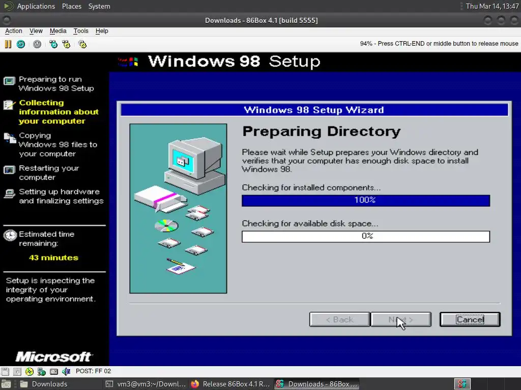Viewport: 521px width, 390px height.
Task: Open the Places menu in the top panel
Action: point(71,6)
